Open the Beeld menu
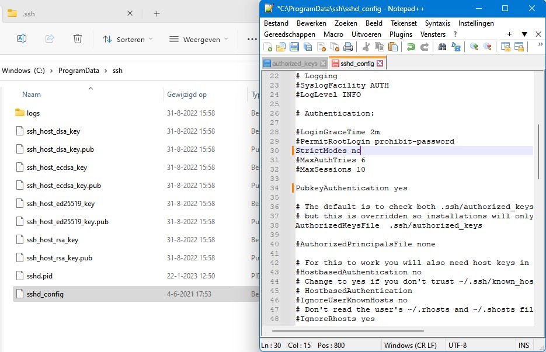 click(x=374, y=23)
